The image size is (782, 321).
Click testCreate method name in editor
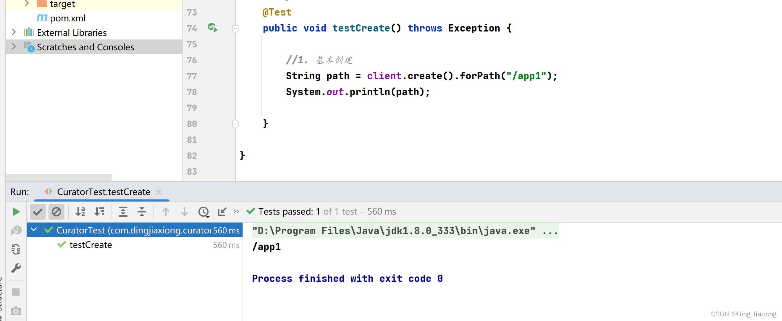[x=361, y=28]
